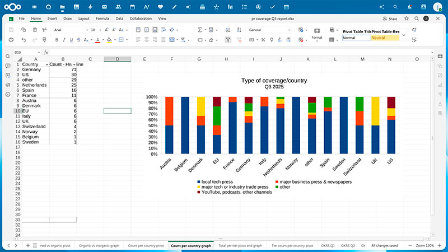Click the Share button
The width and height of the screenshot is (448, 252).
(390, 18)
